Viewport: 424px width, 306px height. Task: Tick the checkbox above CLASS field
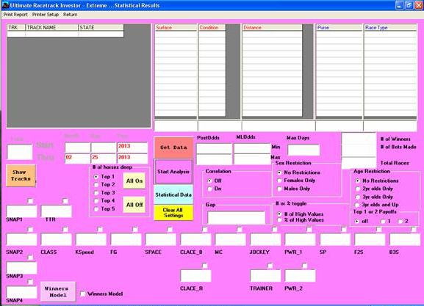(65, 229)
